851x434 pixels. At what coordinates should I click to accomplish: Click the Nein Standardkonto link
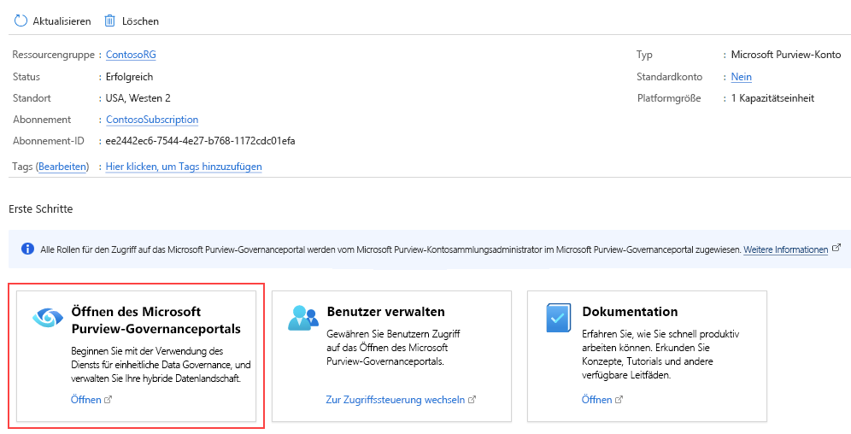pos(742,77)
